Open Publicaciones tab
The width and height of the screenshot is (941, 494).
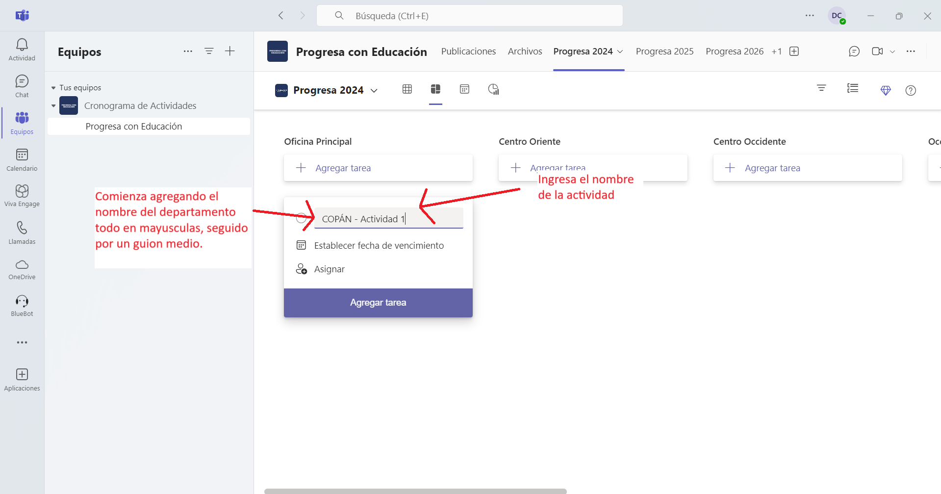[x=468, y=52]
